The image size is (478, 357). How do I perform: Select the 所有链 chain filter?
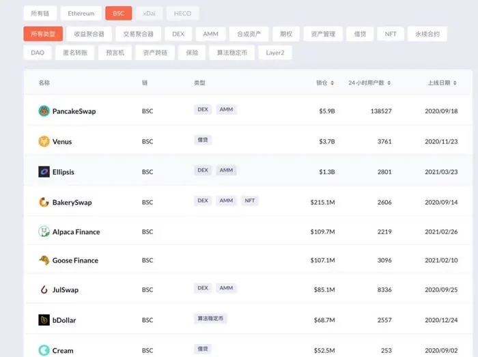(x=40, y=14)
